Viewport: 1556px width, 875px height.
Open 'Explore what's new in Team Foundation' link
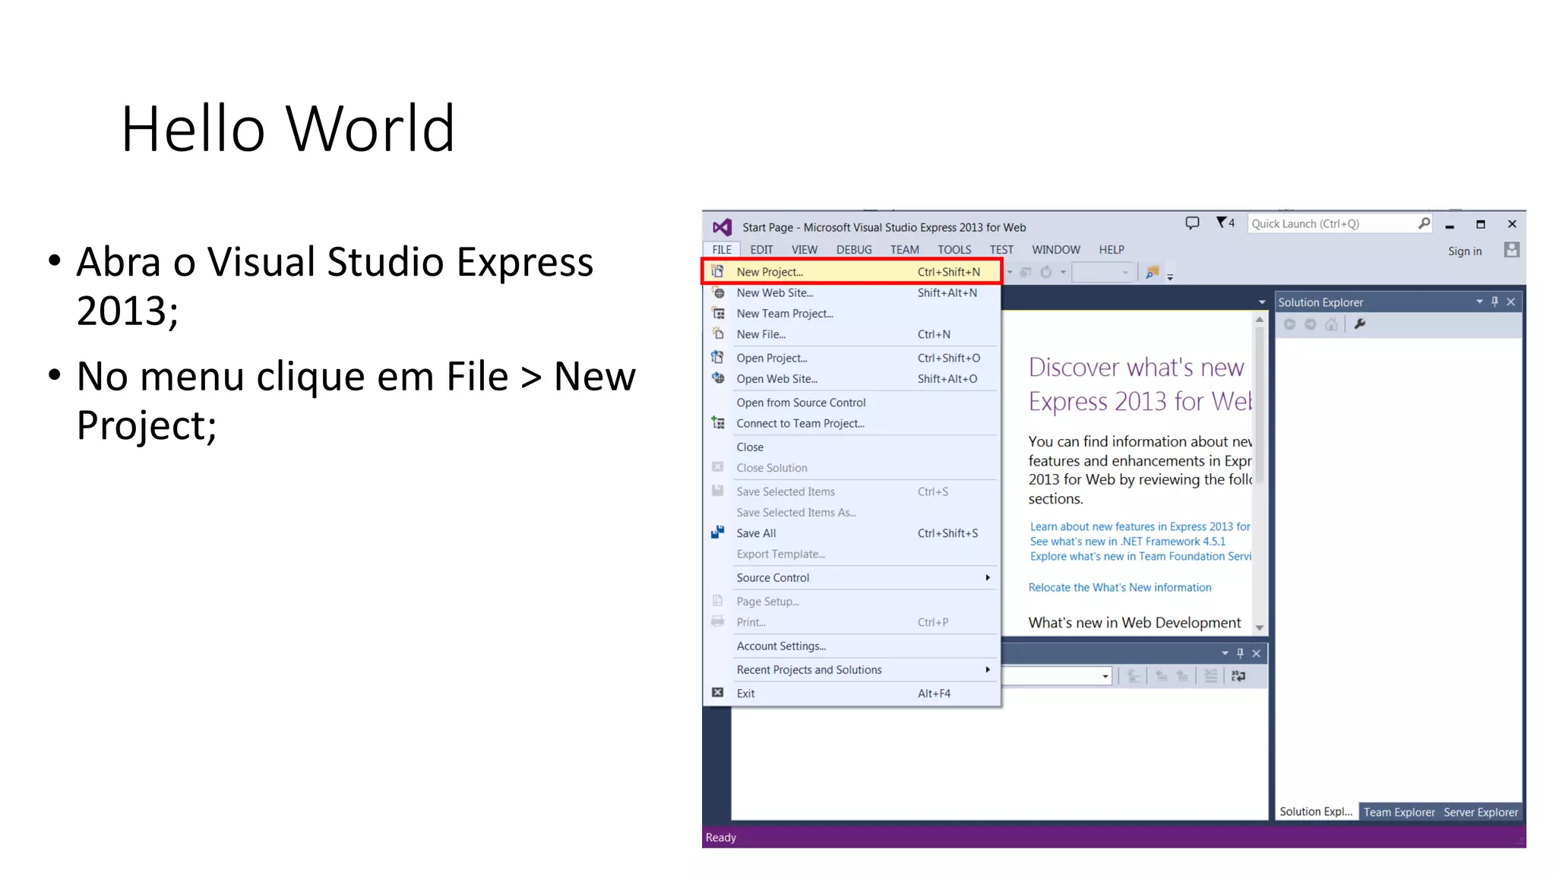pos(1140,556)
